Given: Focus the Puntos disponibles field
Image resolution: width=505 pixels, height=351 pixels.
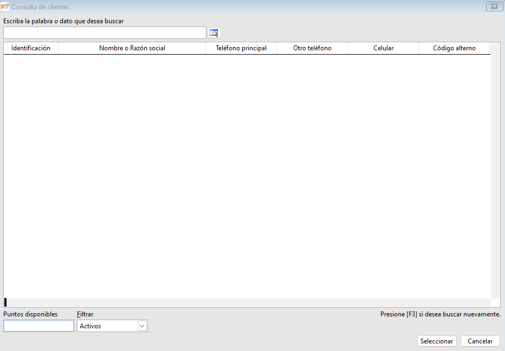Looking at the screenshot, I should [38, 326].
